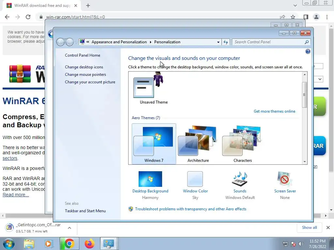Open Change desktop icons link
This screenshot has height=250, width=334.
pos(84,67)
